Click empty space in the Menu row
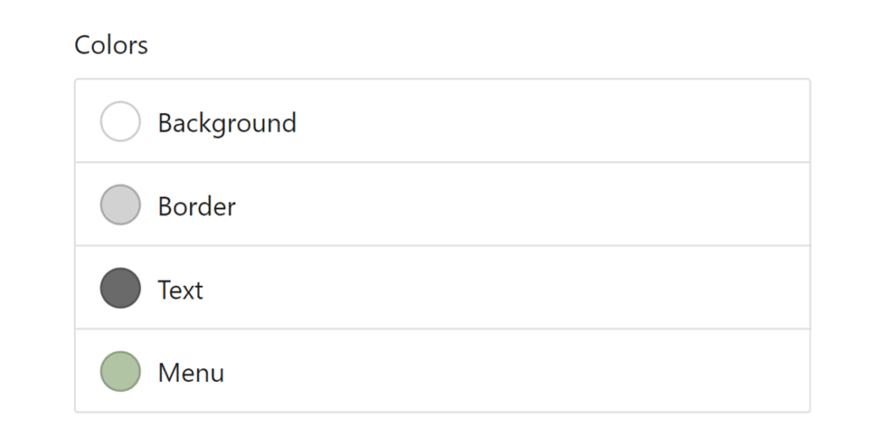This screenshot has height=438, width=869. [x=552, y=371]
